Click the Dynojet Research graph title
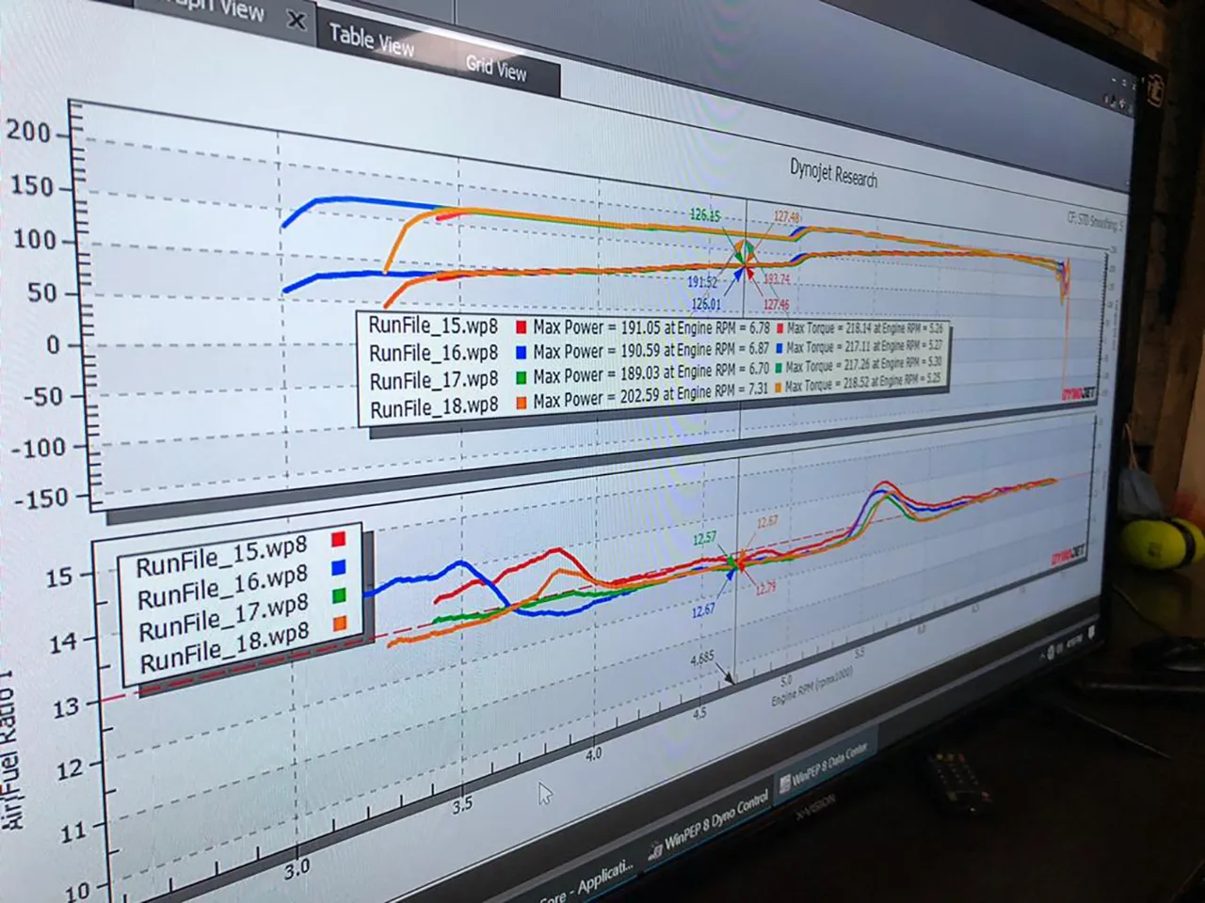Screen dimensions: 1205x903 (x=833, y=174)
